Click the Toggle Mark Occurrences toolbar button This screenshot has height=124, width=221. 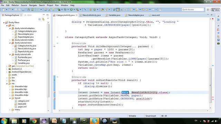pos(118,10)
